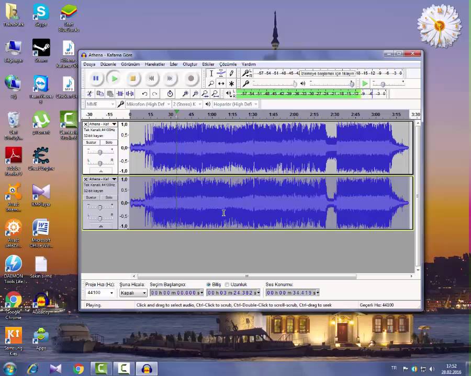Viewport: 471px width, 376px height.
Task: Select the Time Shift tool
Action: pos(221,84)
